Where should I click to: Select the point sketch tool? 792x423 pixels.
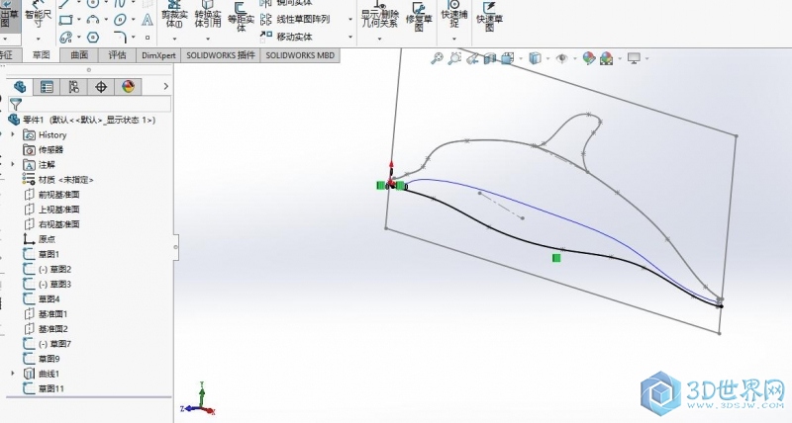pos(148,38)
